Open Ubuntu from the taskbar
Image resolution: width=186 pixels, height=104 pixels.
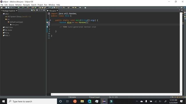(x=75, y=101)
